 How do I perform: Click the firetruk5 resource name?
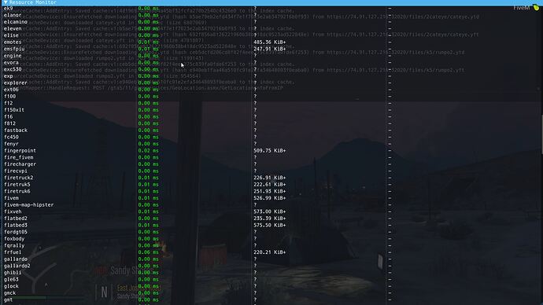(17, 185)
